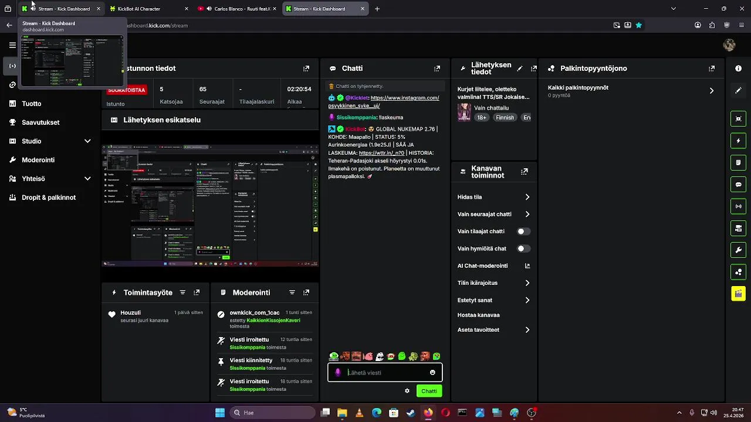Toggle the document widget in right sidebar

(738, 162)
